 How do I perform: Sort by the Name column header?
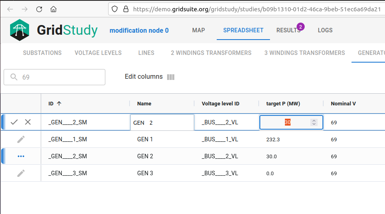[x=144, y=103]
